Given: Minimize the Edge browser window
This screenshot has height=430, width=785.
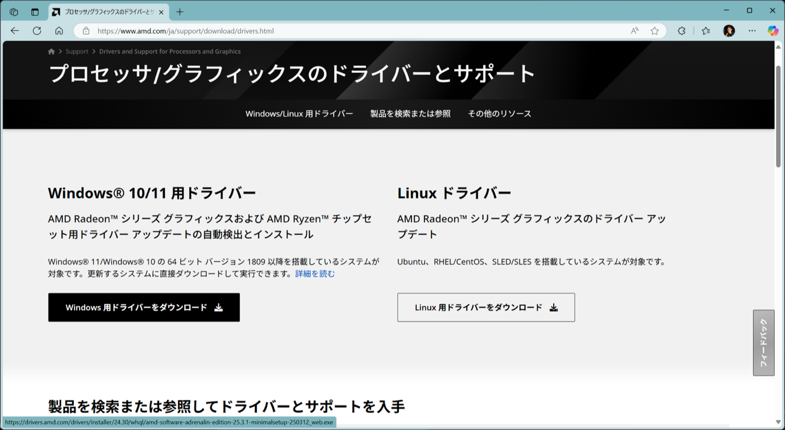Looking at the screenshot, I should (x=726, y=11).
